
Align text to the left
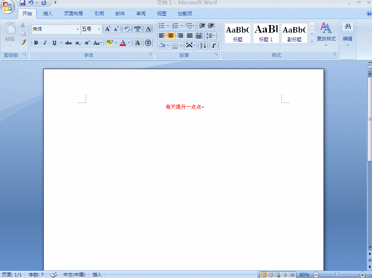click(x=161, y=36)
